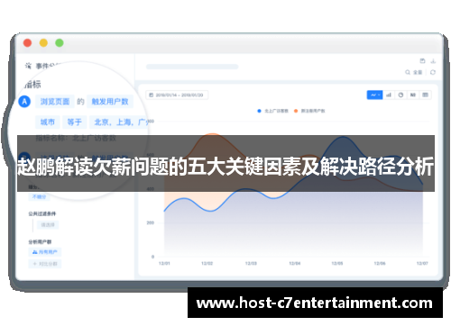Click the magnifier search icon
451x326 pixels.
click(x=408, y=72)
